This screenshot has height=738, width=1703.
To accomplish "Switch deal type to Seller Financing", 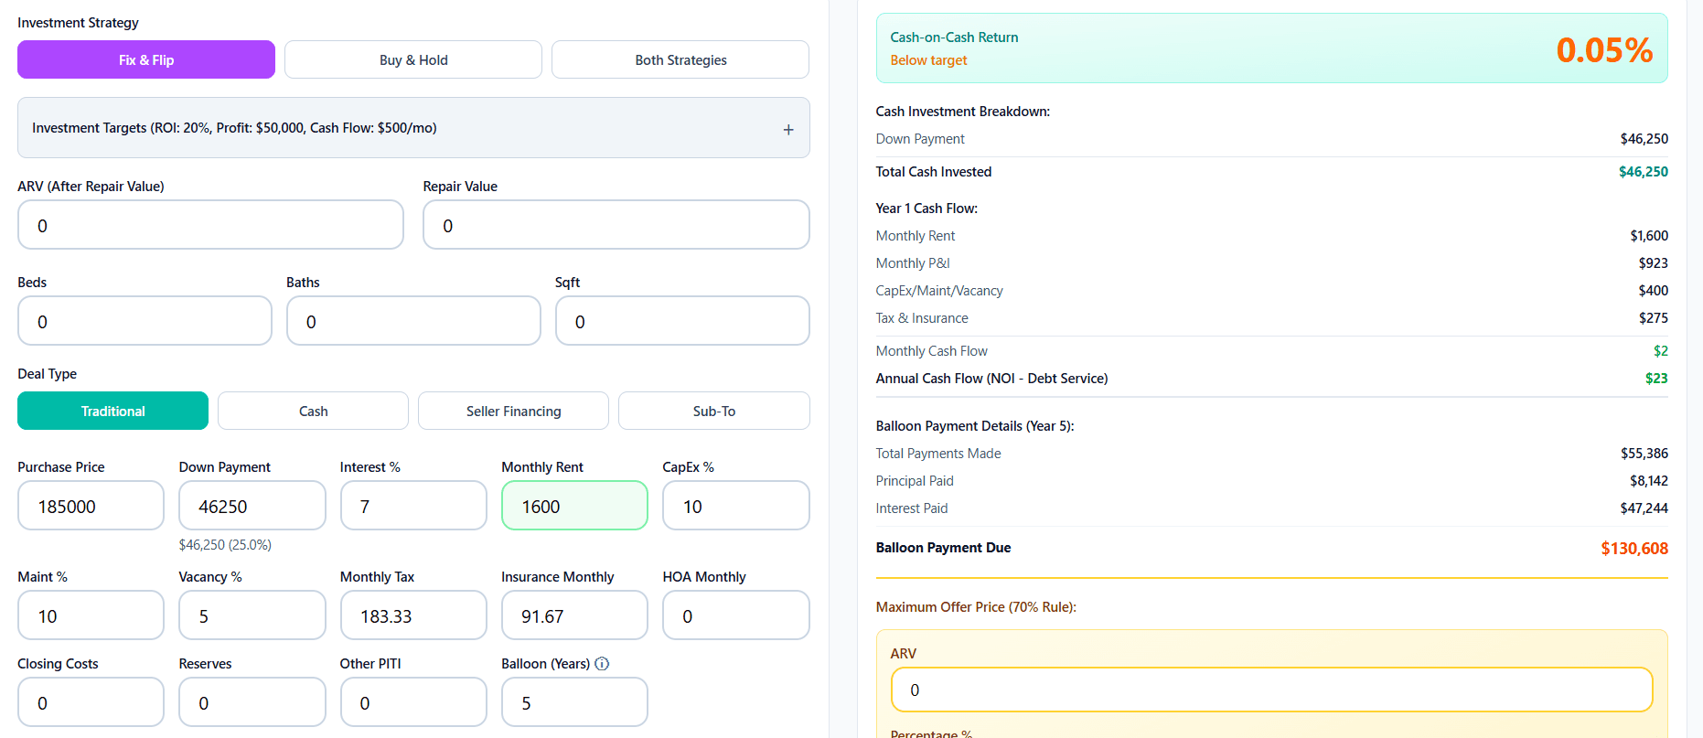I will [513, 411].
